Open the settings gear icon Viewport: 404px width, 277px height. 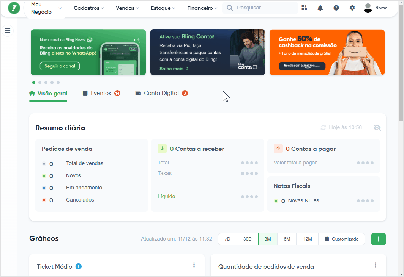[352, 8]
